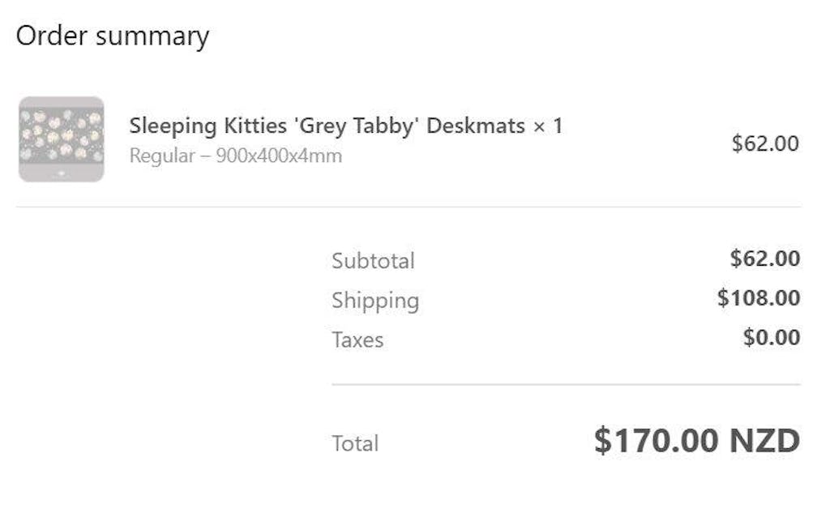
Task: Click the "Shipping" label
Action: (x=375, y=301)
